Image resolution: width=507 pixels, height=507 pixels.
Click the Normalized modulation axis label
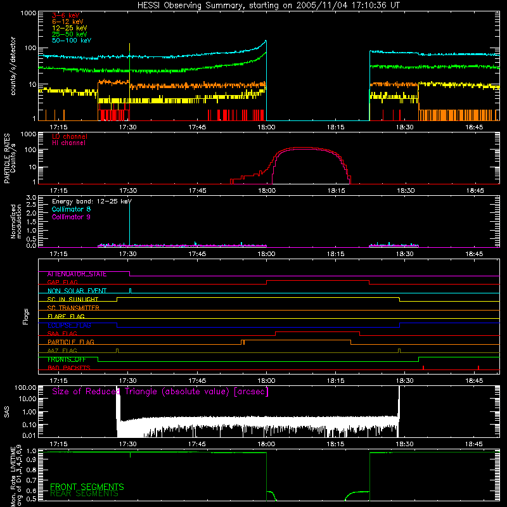pyautogui.click(x=16, y=221)
